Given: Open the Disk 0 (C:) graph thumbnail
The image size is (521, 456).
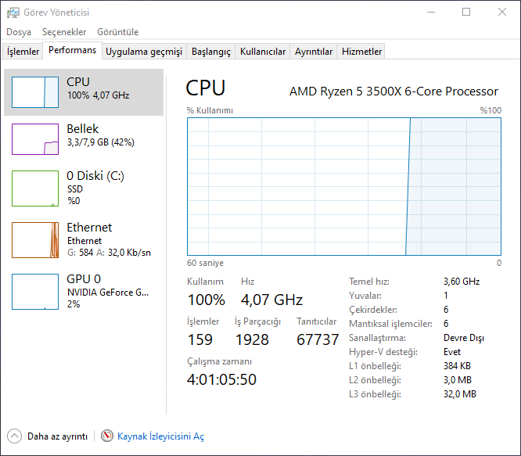Looking at the screenshot, I should point(35,189).
